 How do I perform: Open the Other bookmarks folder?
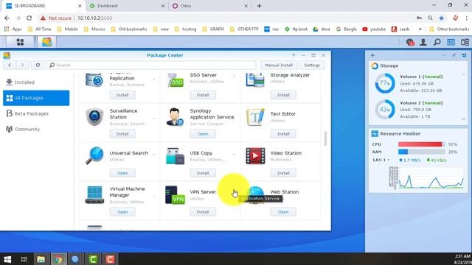[449, 29]
